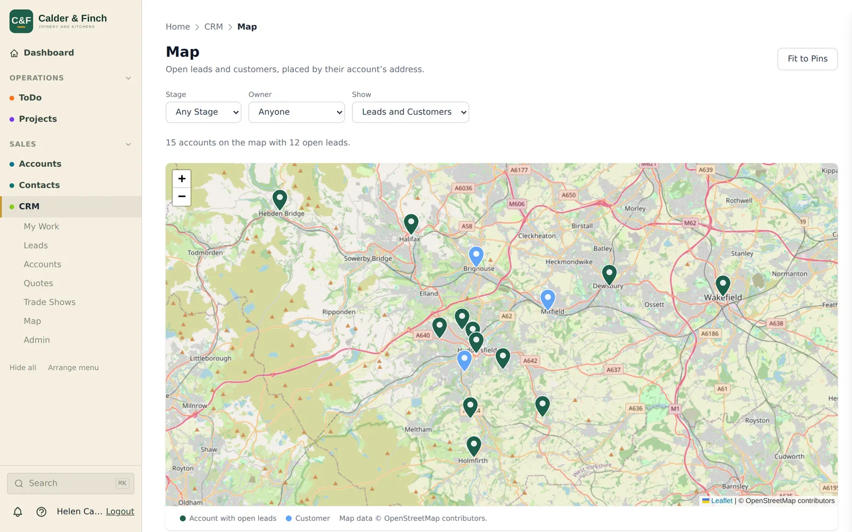This screenshot has height=532, width=852.
Task: Go to Trade Shows under CRM
Action: [50, 302]
